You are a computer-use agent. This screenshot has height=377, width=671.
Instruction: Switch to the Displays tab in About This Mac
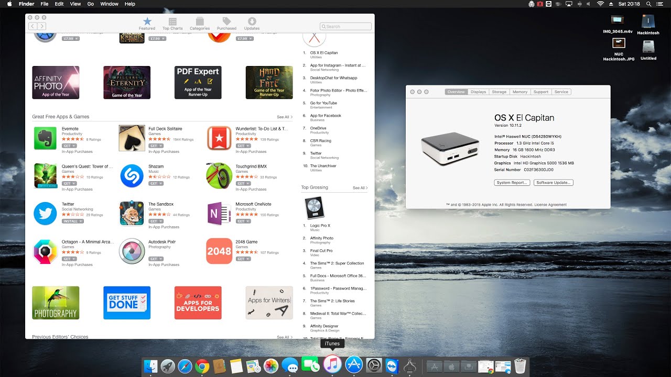click(x=478, y=92)
